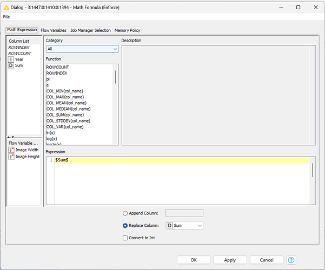The image size is (325, 270).
Task: Click the help question mark icon
Action: pos(291,260)
